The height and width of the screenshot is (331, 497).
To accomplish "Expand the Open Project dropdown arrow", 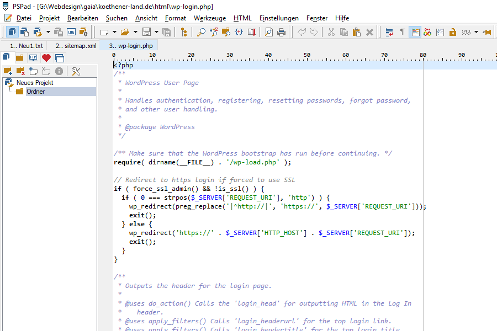I will pos(48,32).
